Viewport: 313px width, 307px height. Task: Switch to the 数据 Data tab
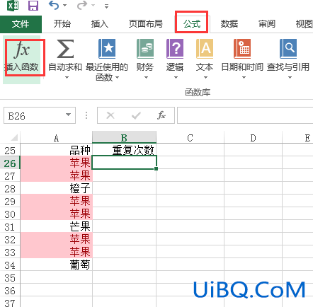tap(229, 24)
